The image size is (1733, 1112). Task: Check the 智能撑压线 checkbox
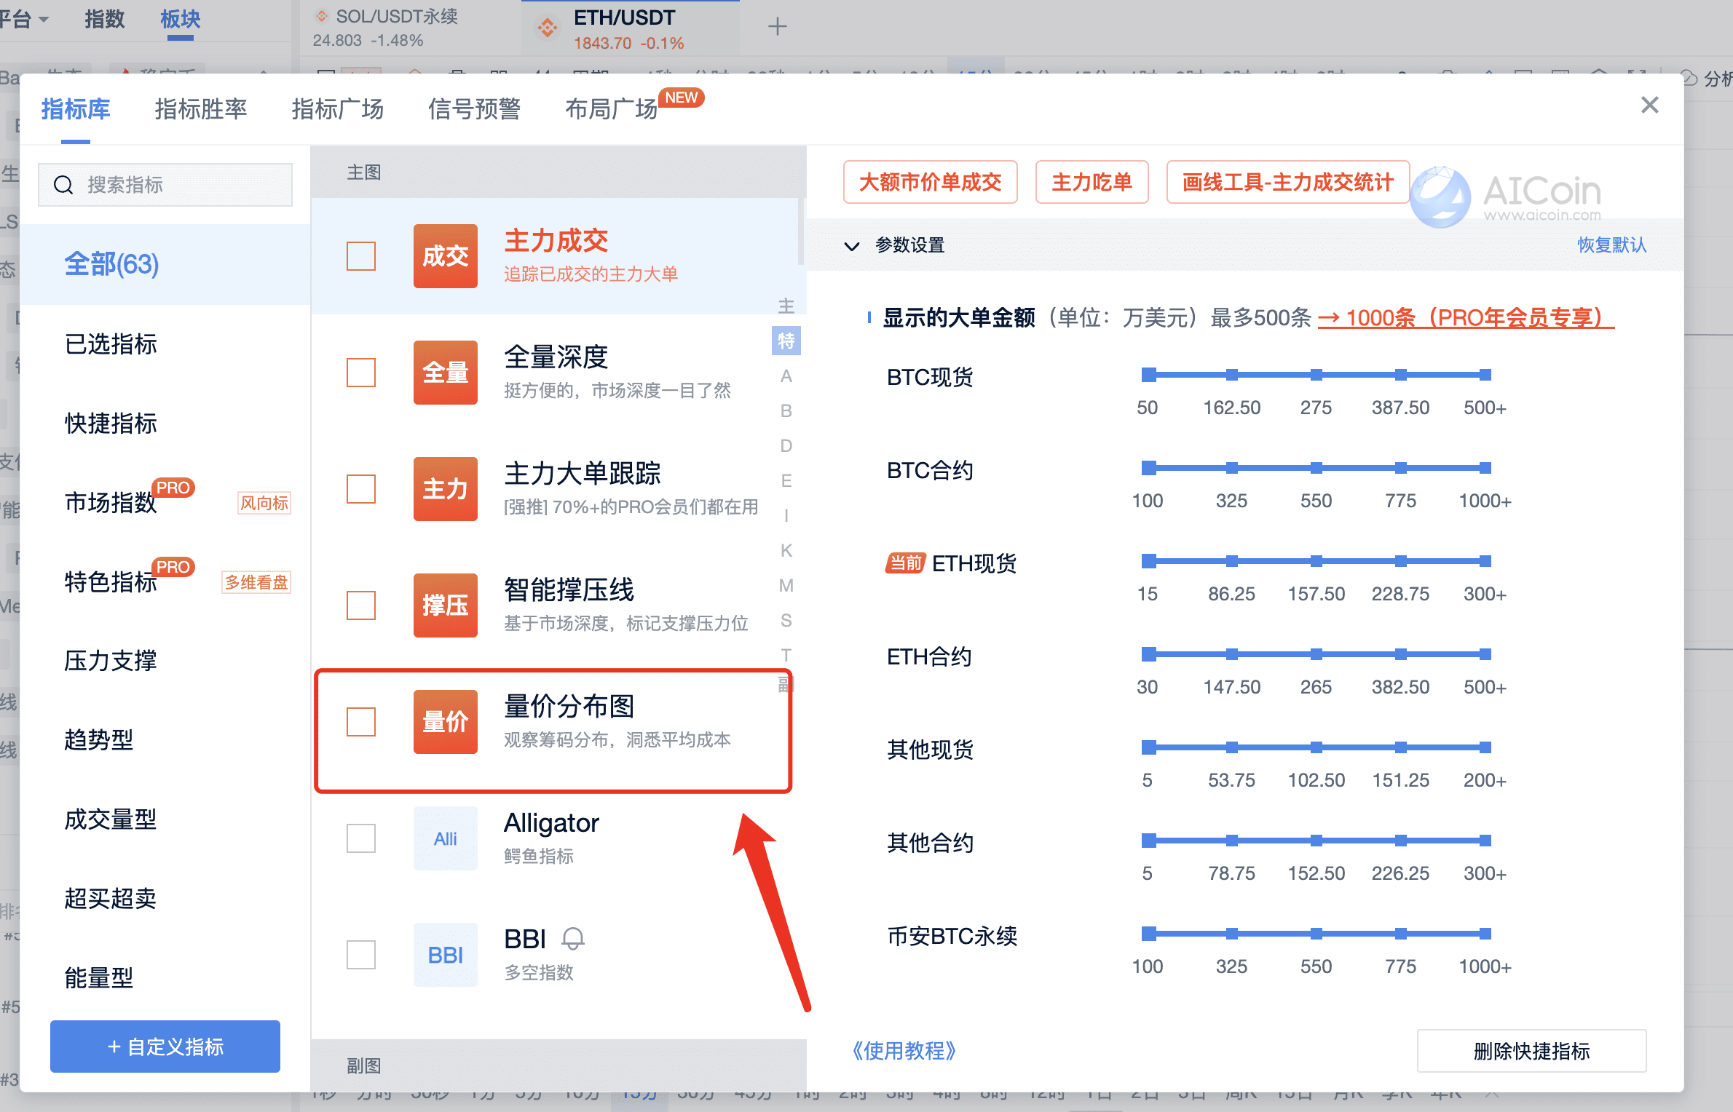click(360, 605)
